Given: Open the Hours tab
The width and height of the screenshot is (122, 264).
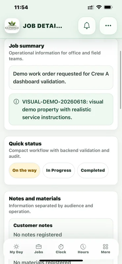Looking at the screenshot, I should [83, 249].
